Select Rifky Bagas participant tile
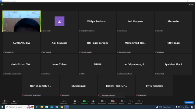The height and width of the screenshot is (109, 195). [x=173, y=43]
